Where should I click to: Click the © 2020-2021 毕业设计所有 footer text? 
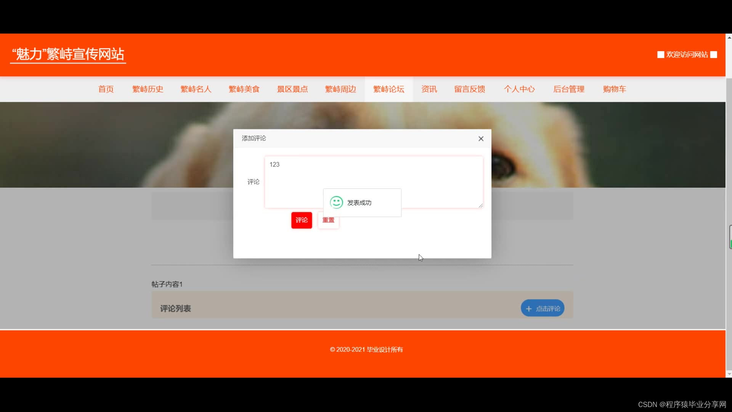click(366, 349)
